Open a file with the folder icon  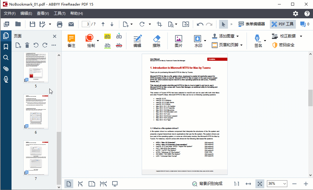[x=18, y=24]
